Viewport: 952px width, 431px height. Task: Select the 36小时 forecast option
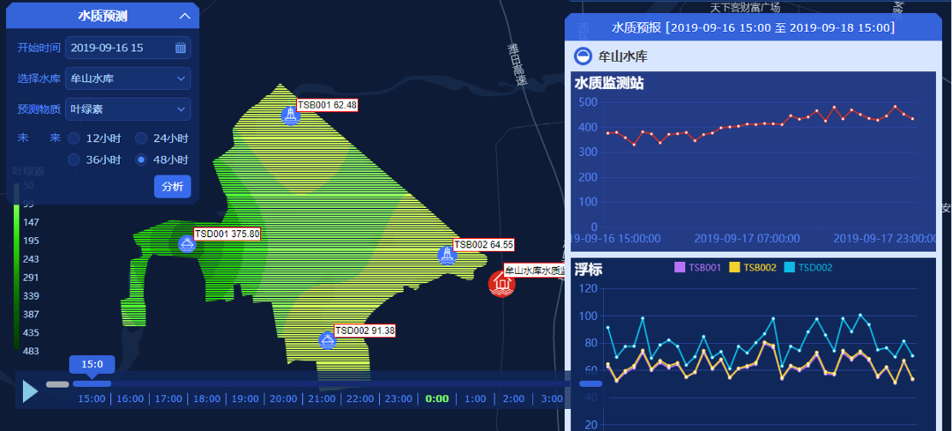point(74,160)
